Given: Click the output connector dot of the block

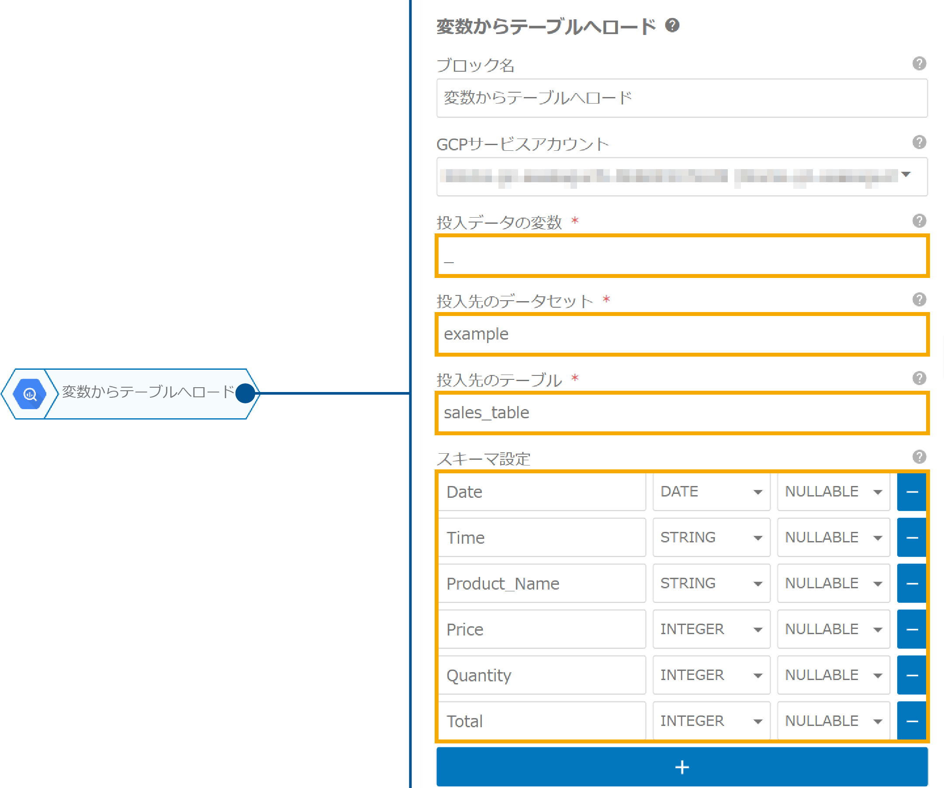Looking at the screenshot, I should [246, 393].
